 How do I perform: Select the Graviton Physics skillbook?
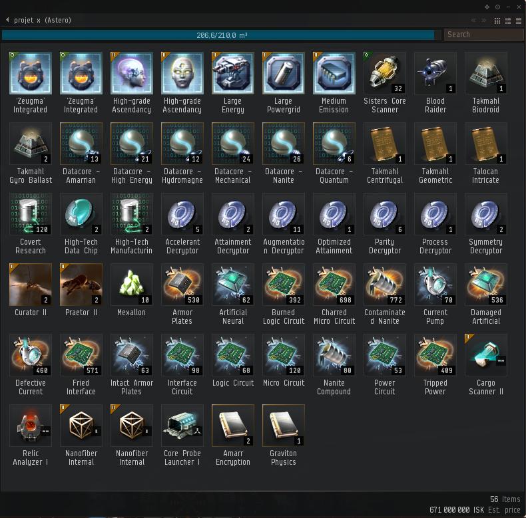pyautogui.click(x=284, y=425)
